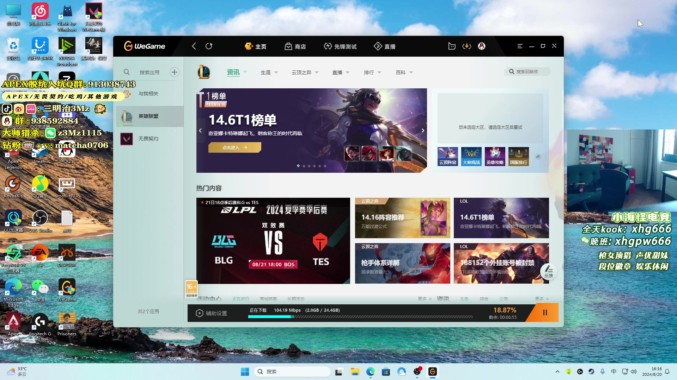Image resolution: width=677 pixels, height=380 pixels.
Task: Open 网易云音乐 desktop icon
Action: click(x=40, y=15)
